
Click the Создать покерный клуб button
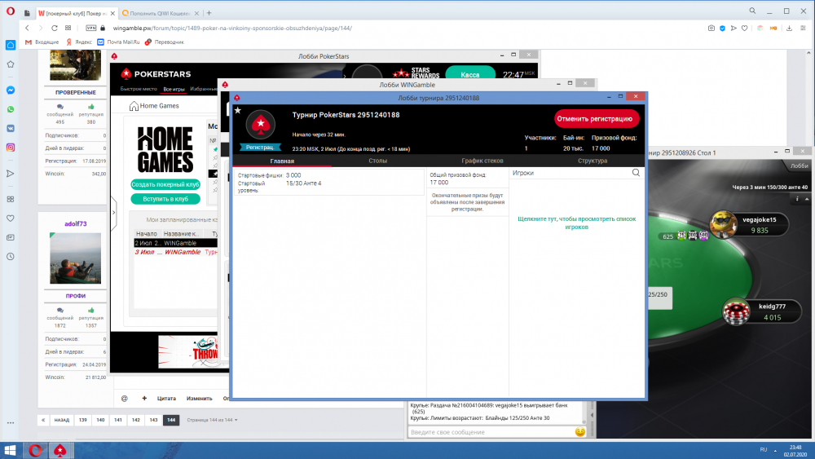[165, 184]
